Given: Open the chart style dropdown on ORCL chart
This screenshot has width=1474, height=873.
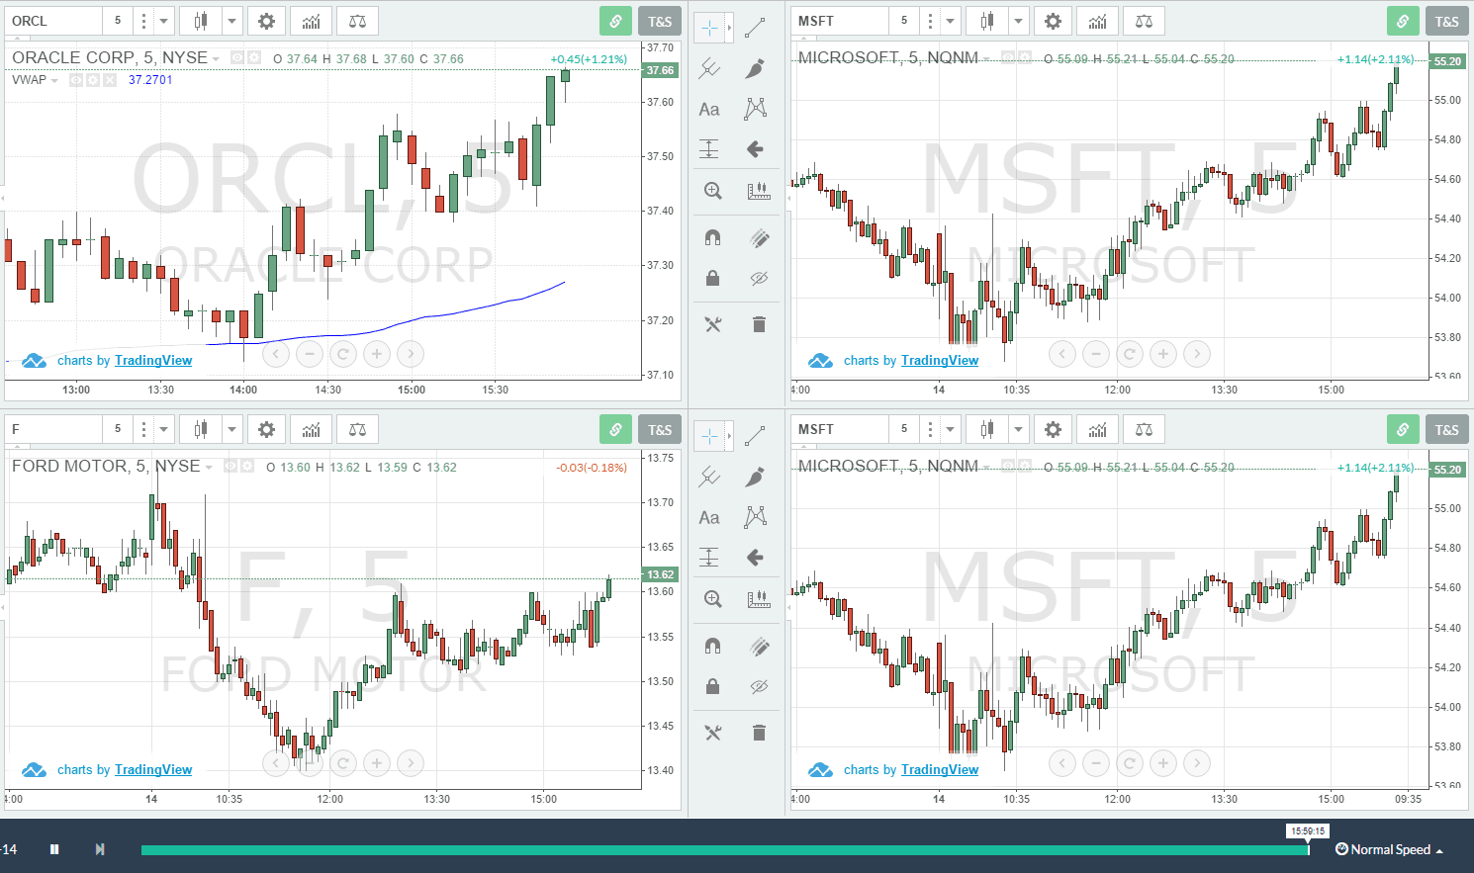Looking at the screenshot, I should pyautogui.click(x=232, y=20).
